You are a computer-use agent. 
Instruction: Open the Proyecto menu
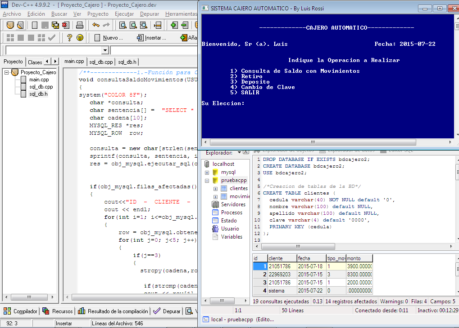click(x=98, y=14)
